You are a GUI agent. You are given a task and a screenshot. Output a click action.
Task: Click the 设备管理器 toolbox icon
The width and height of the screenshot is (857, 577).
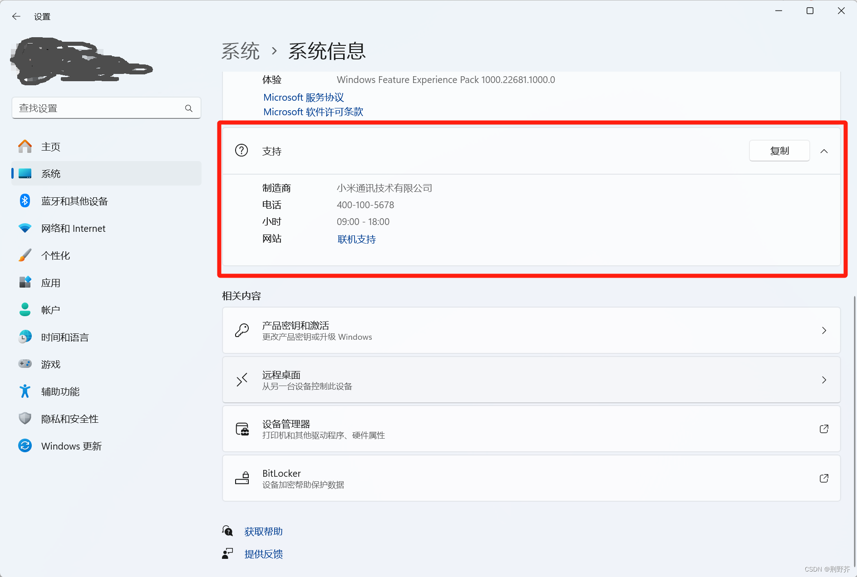point(242,429)
